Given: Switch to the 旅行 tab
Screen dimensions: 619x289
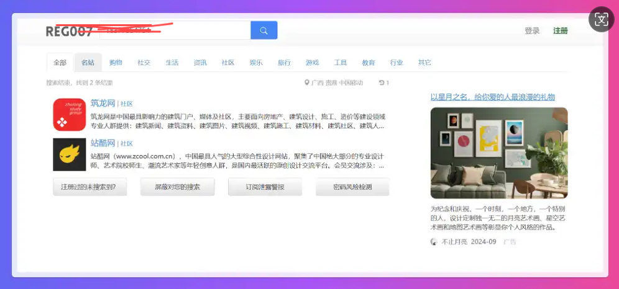Looking at the screenshot, I should pyautogui.click(x=284, y=62).
